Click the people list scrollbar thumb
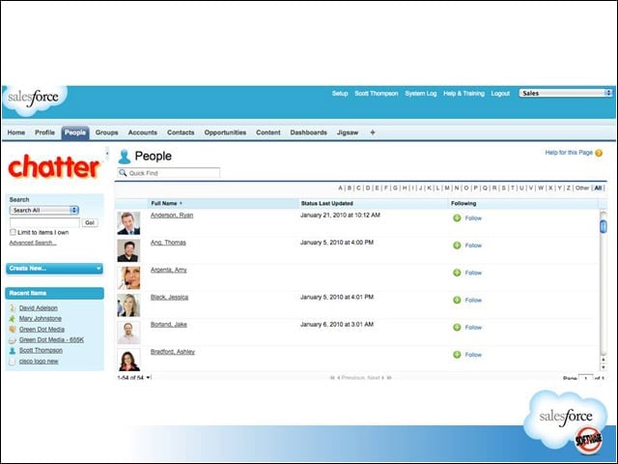This screenshot has width=618, height=464. 603,226
